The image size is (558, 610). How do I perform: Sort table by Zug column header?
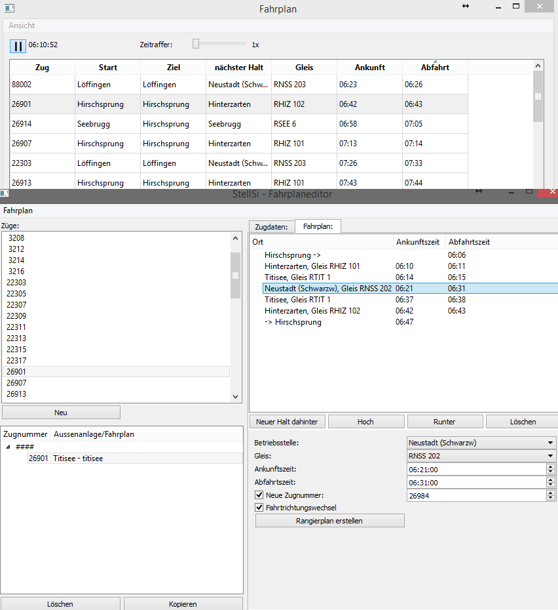coord(43,68)
